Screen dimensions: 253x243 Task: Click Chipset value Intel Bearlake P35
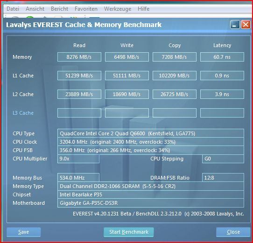pos(151,194)
